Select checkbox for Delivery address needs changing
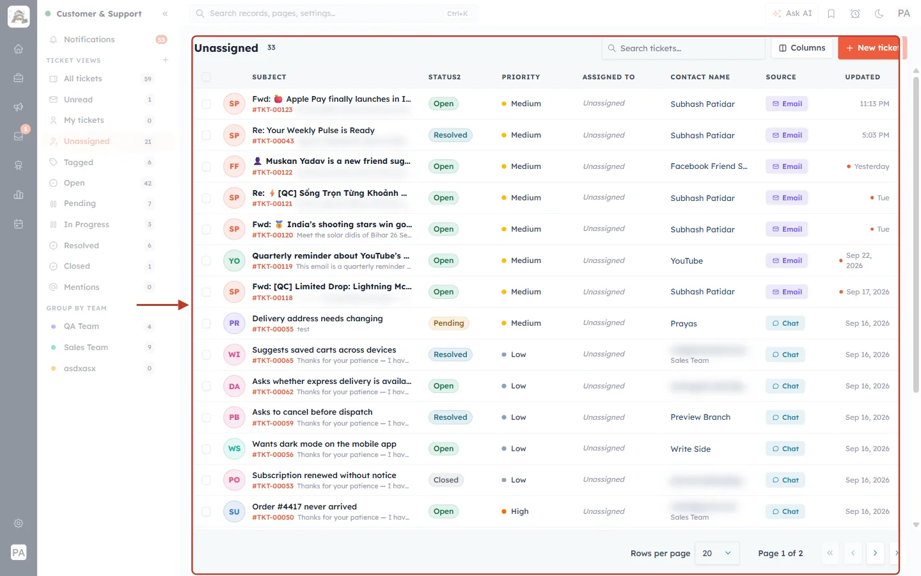The image size is (921, 576). click(206, 323)
